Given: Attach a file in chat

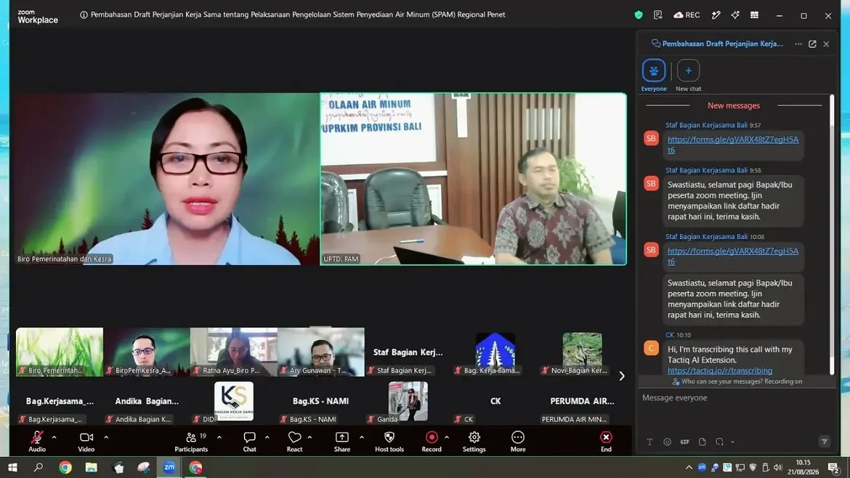Looking at the screenshot, I should click(702, 442).
